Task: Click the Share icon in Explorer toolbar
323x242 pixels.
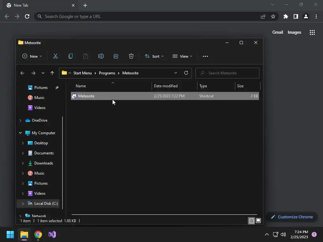Action: coord(116,56)
